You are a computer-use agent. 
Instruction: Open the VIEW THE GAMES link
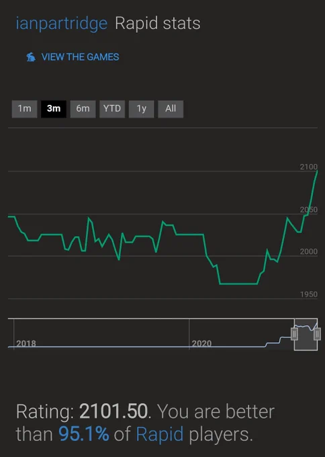[80, 57]
